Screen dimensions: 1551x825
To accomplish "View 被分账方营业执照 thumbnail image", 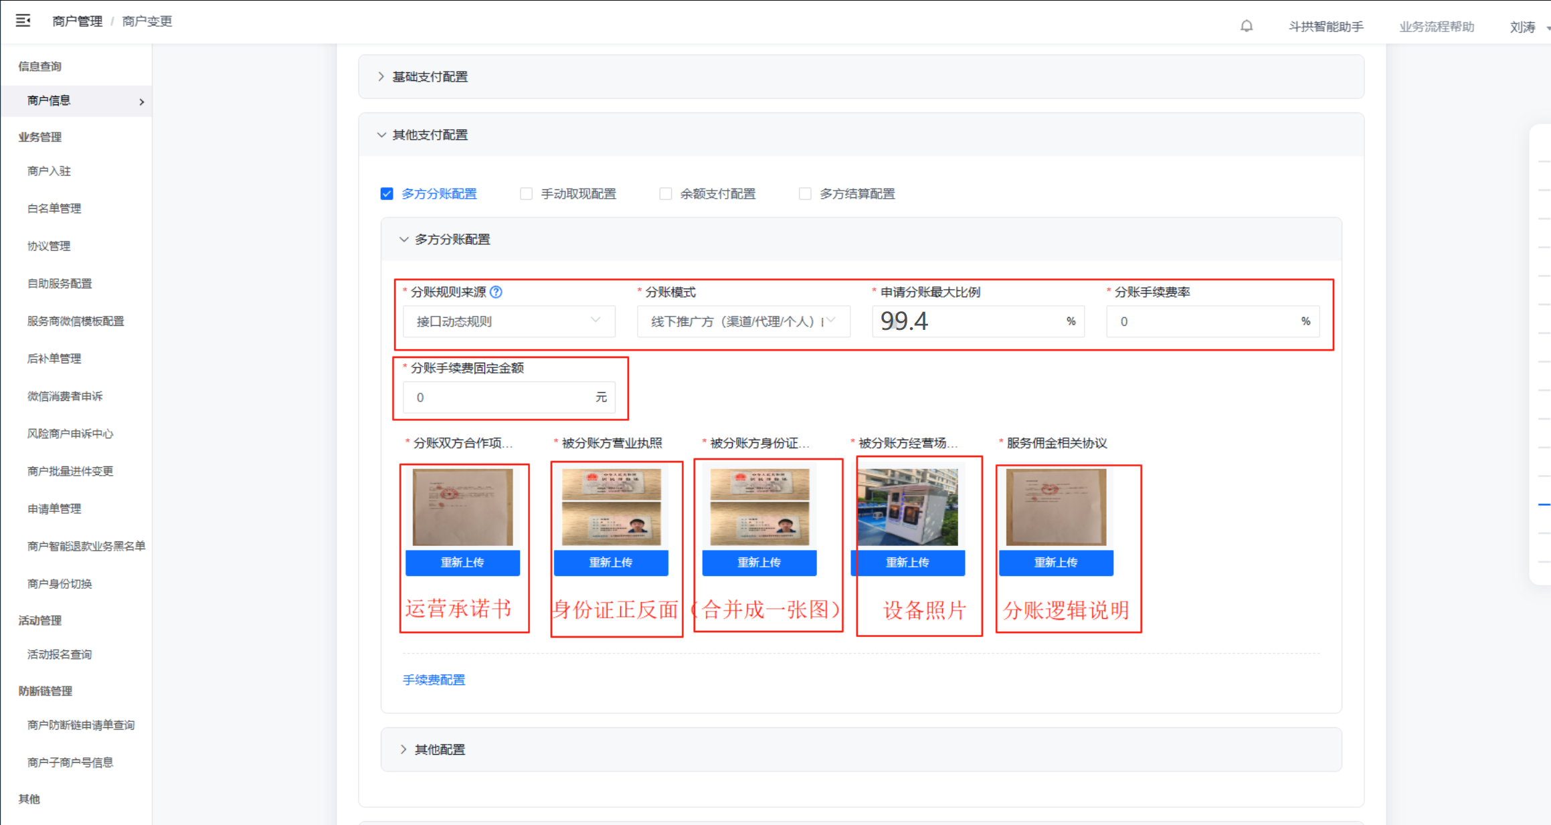I will (x=611, y=507).
